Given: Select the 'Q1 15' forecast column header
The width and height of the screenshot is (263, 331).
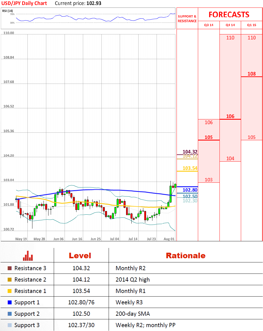Looking at the screenshot, I should tap(252, 25).
